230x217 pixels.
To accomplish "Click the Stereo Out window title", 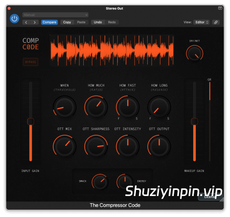I will point(114,8).
